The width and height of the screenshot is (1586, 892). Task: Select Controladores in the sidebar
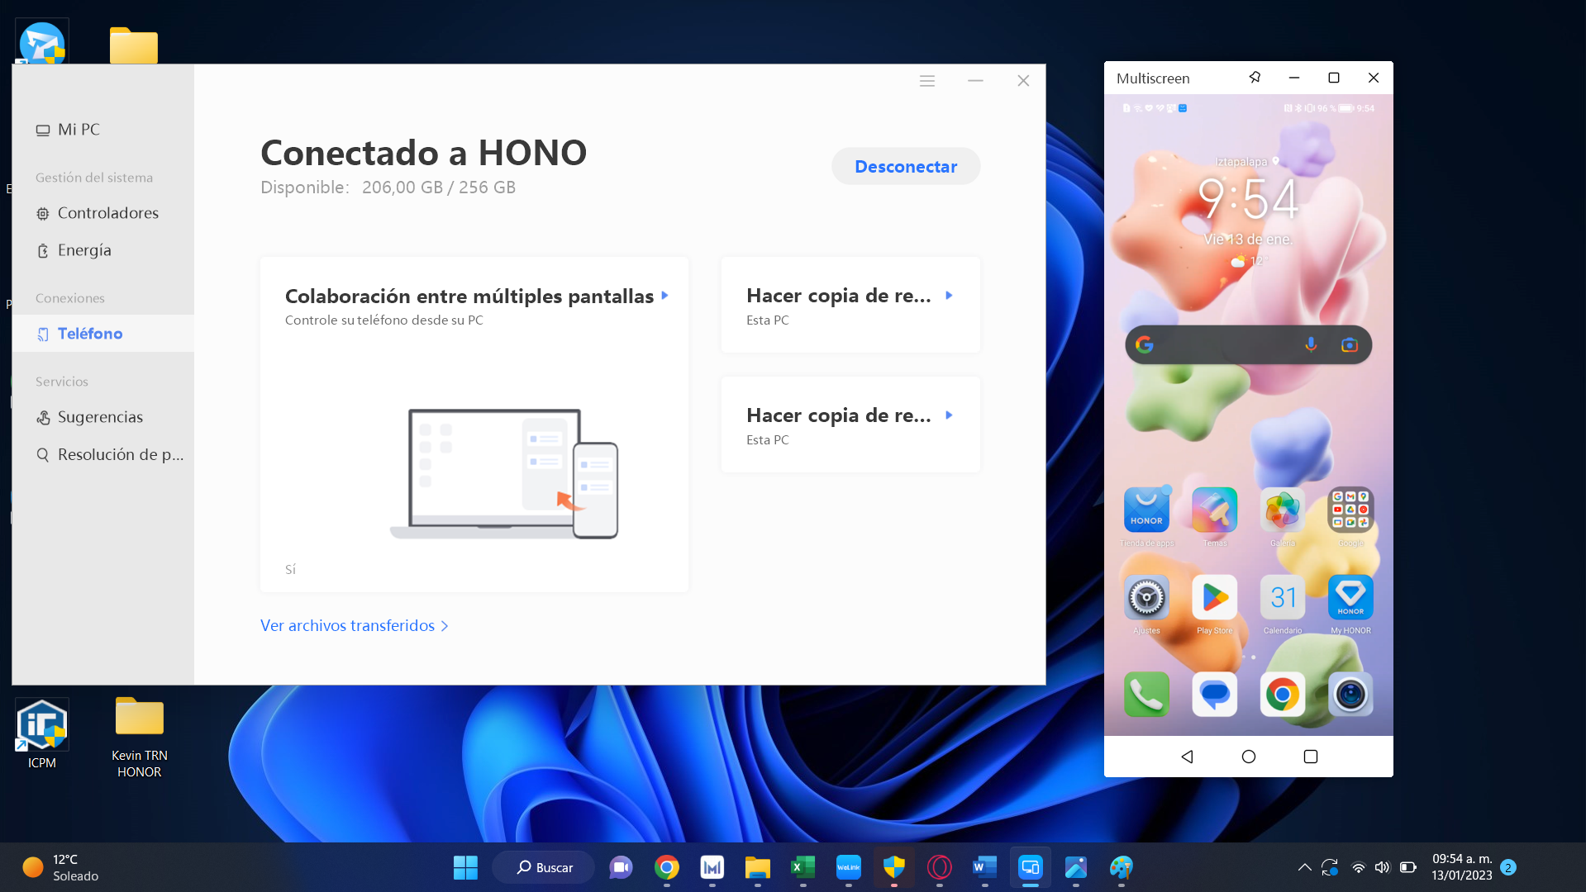[107, 213]
